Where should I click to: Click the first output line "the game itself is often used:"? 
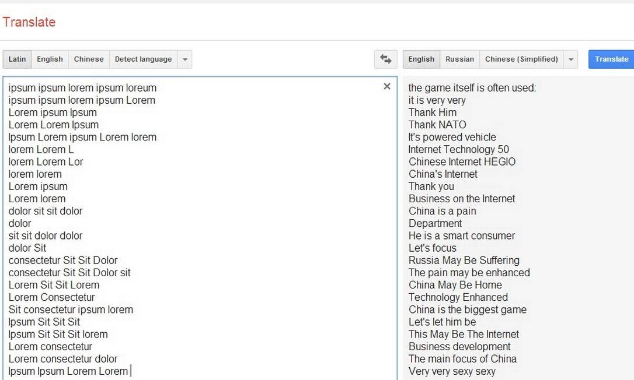[x=472, y=88]
